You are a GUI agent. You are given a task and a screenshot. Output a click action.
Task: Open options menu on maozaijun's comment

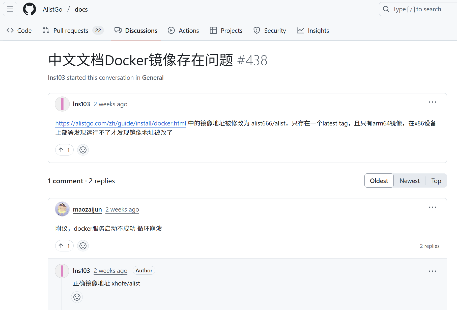(x=432, y=208)
